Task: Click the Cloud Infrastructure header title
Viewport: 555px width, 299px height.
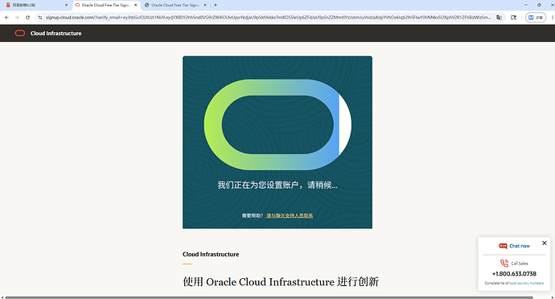Action: point(56,33)
